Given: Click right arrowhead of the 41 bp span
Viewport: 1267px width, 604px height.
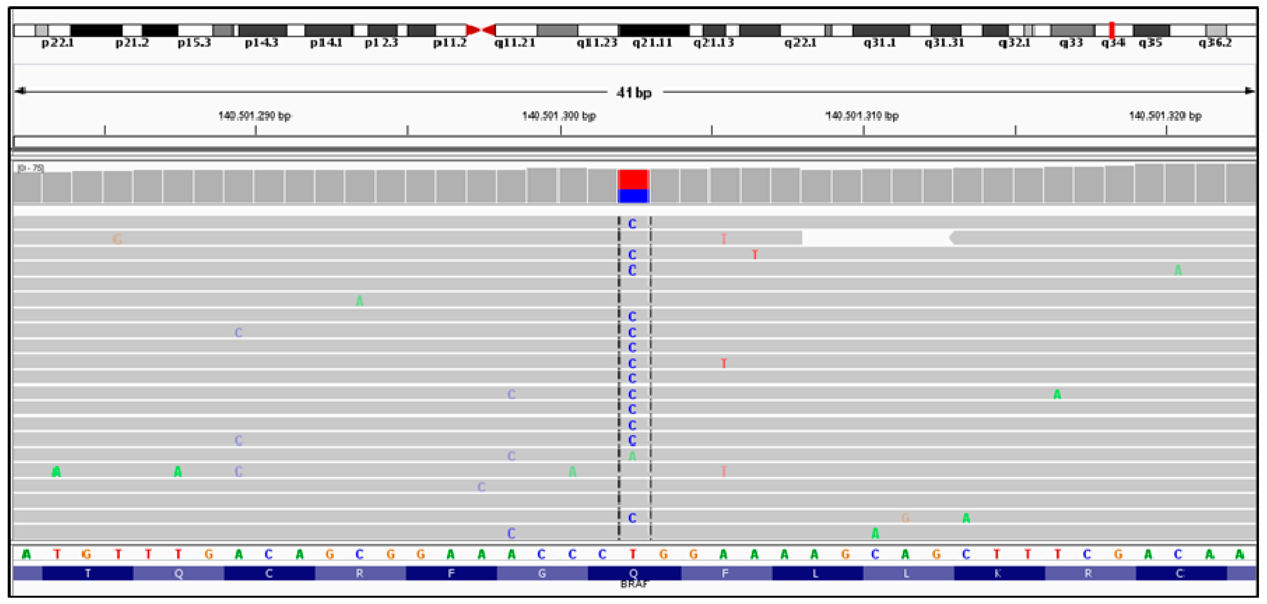Looking at the screenshot, I should 1249,91.
